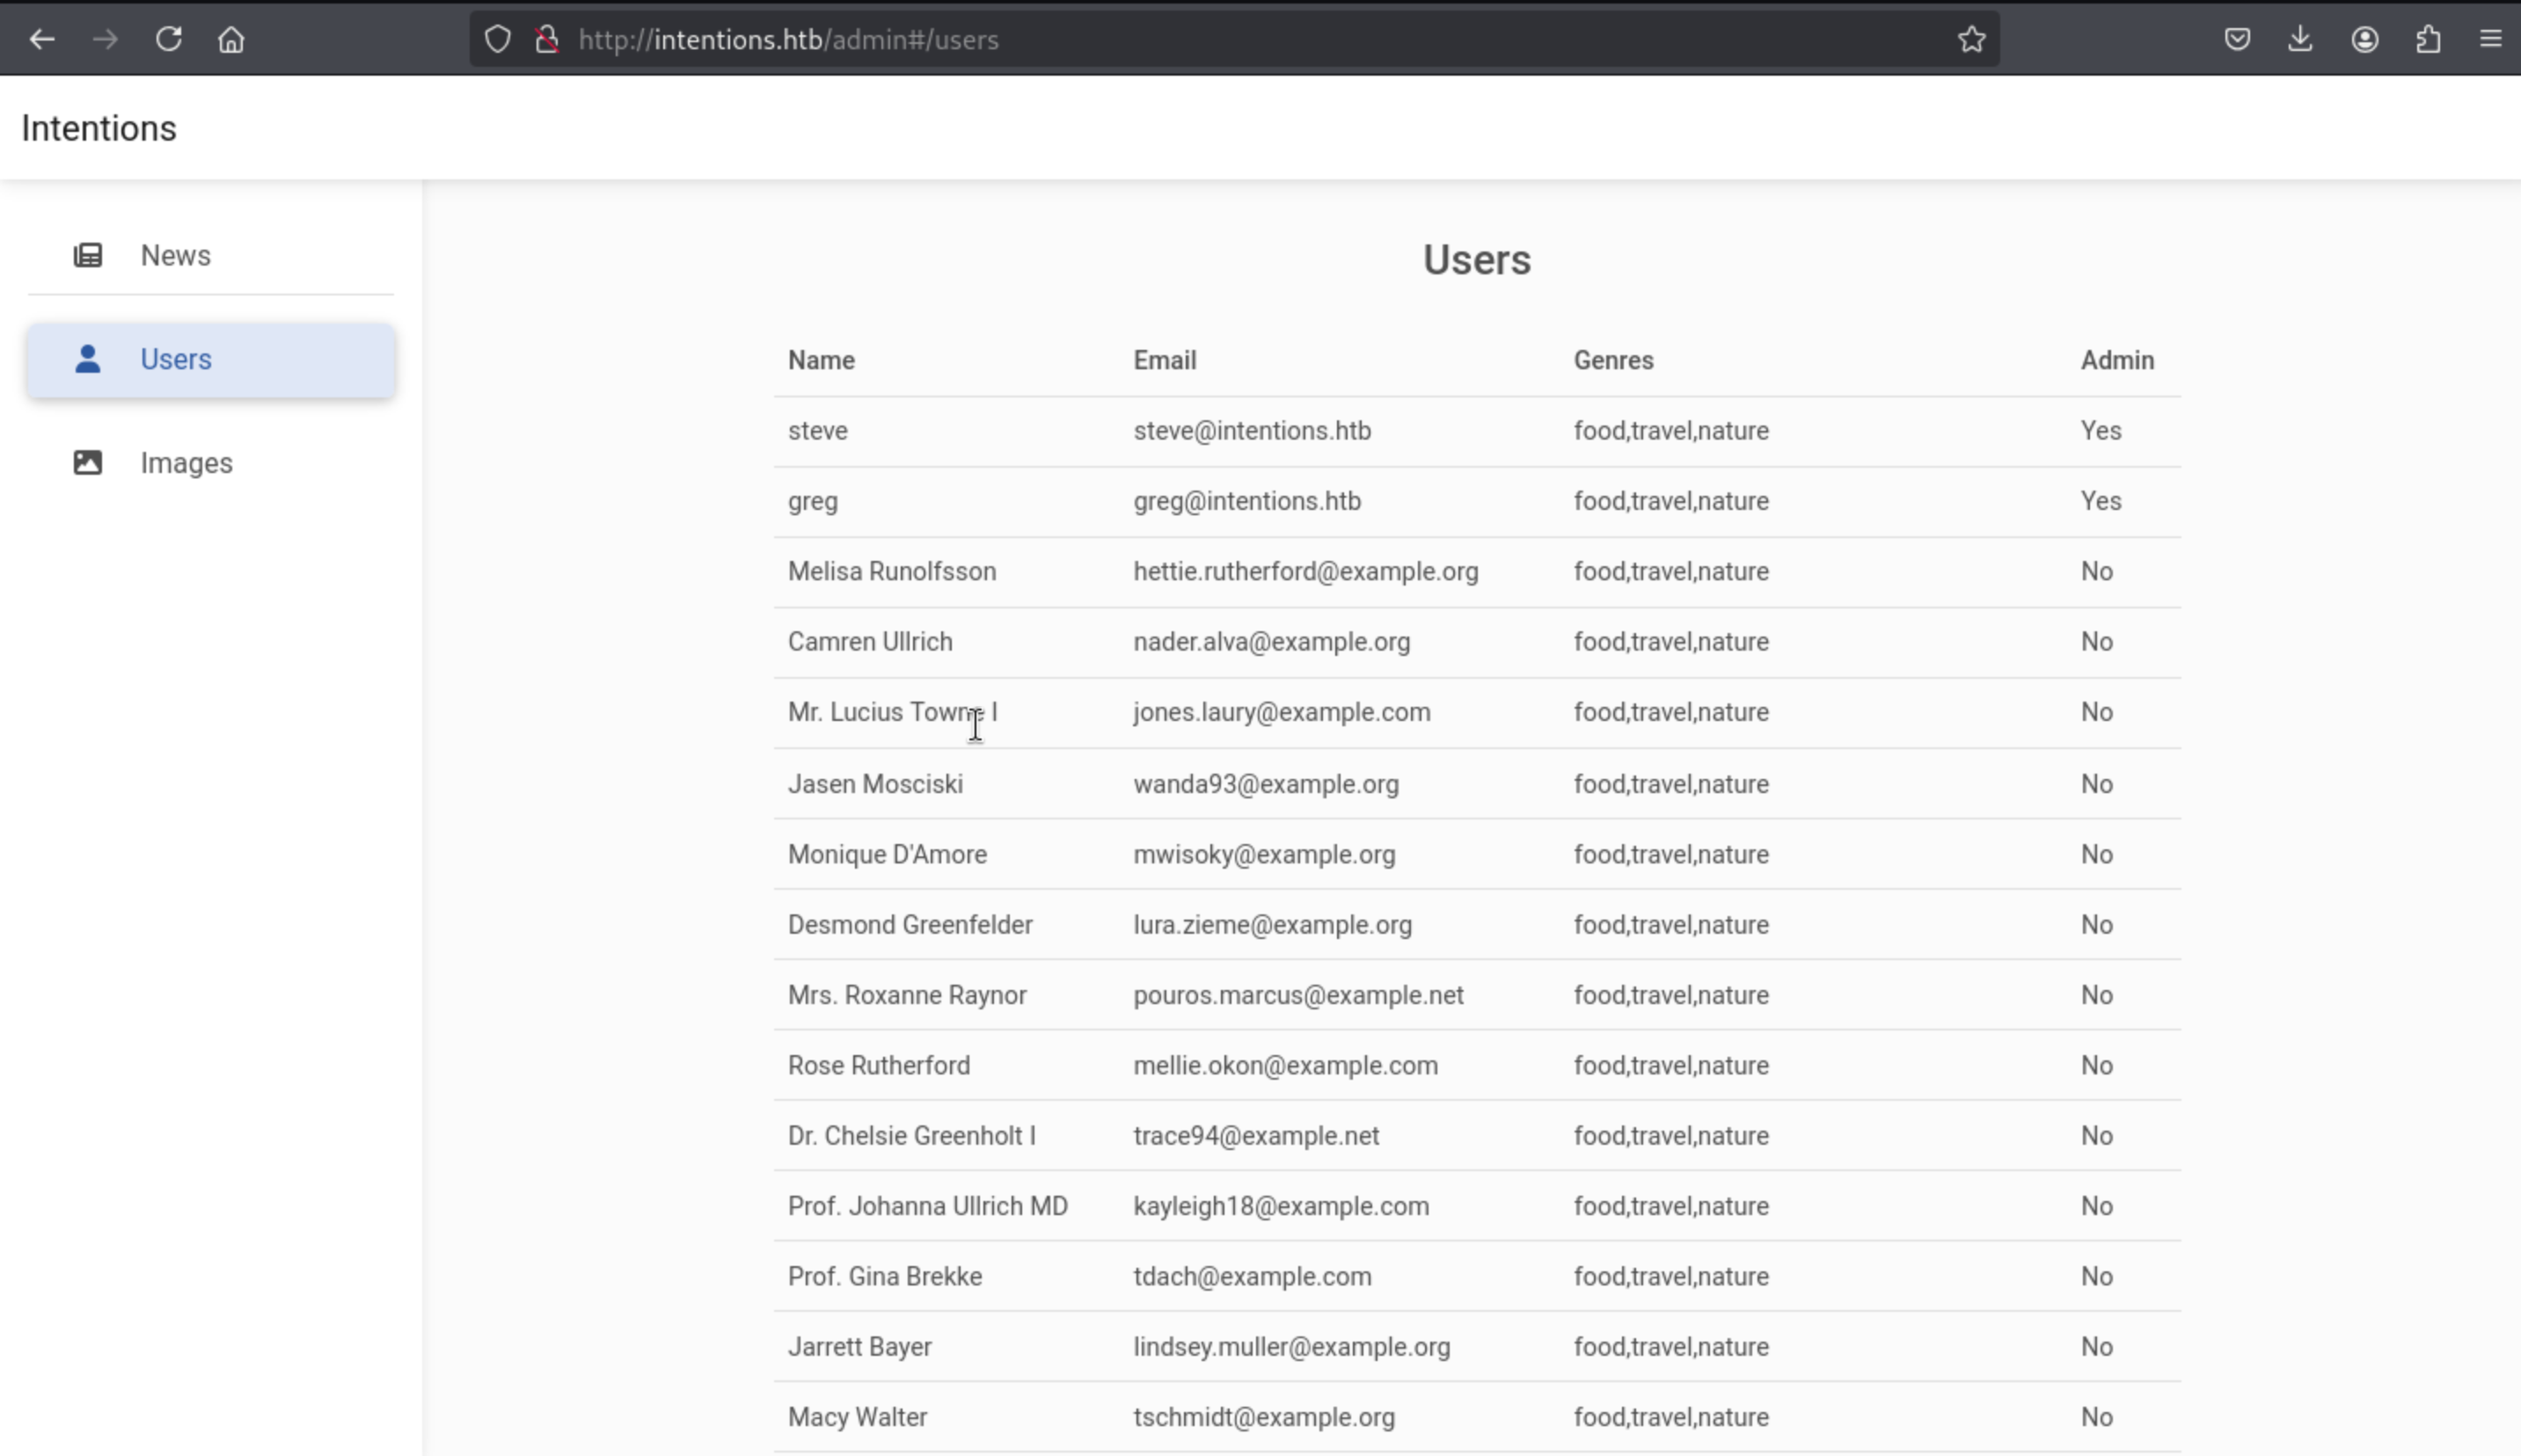Select the Users sidebar item
Image resolution: width=2521 pixels, height=1456 pixels.
click(x=175, y=359)
